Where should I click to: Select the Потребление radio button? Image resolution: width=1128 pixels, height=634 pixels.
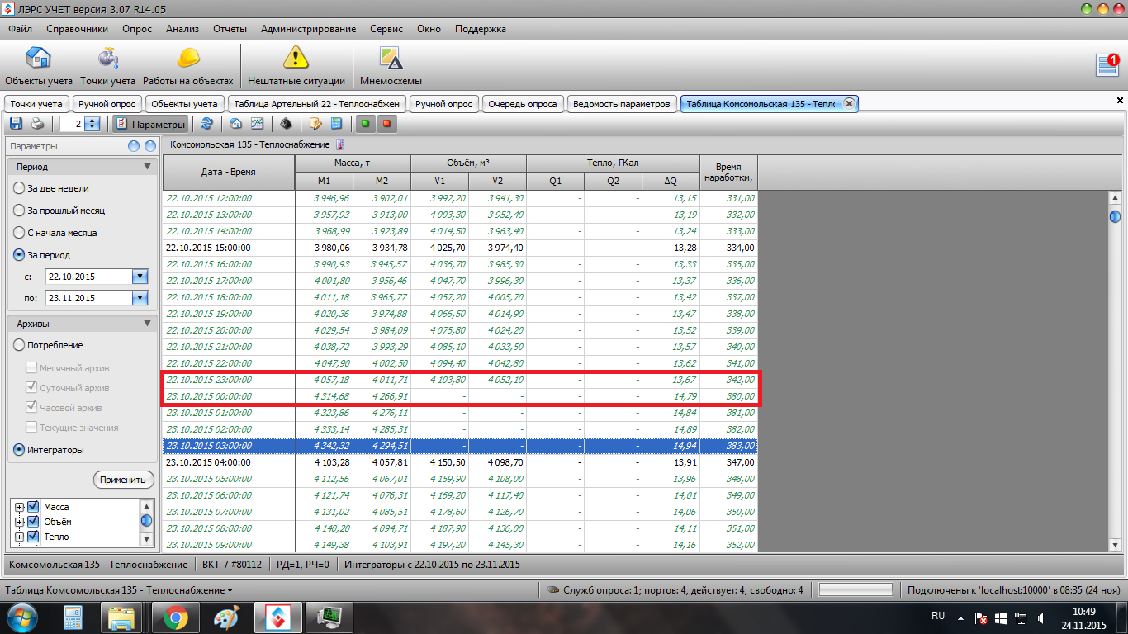pyautogui.click(x=19, y=345)
